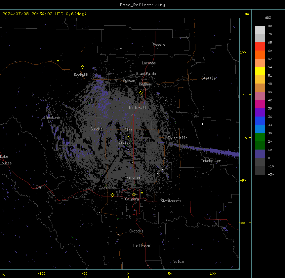Click the Okotoks town label
285x278 pixels.
[x=136, y=231]
